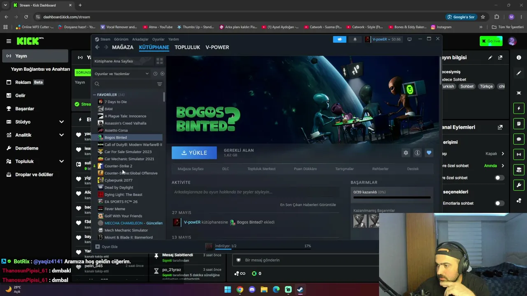This screenshot has width=527, height=296.
Task: Switch to TOPLULUK tab in Steam
Action: click(x=187, y=47)
